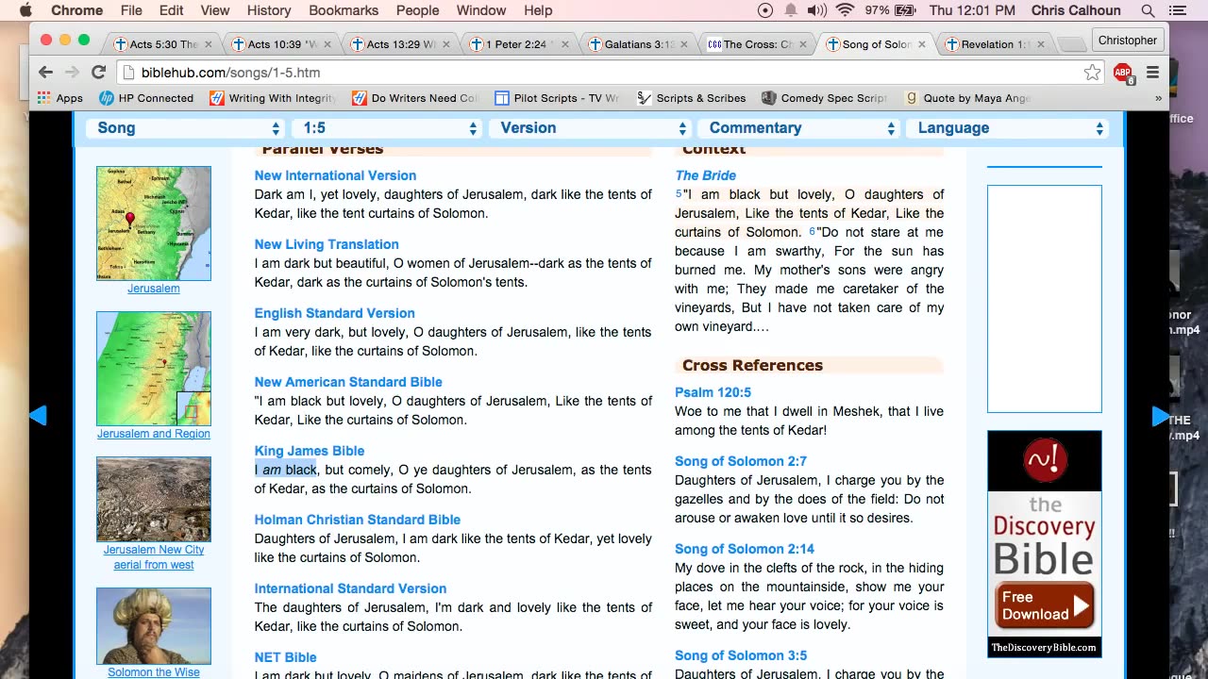The image size is (1208, 679).
Task: Click the address bar URL field
Action: click(x=604, y=73)
